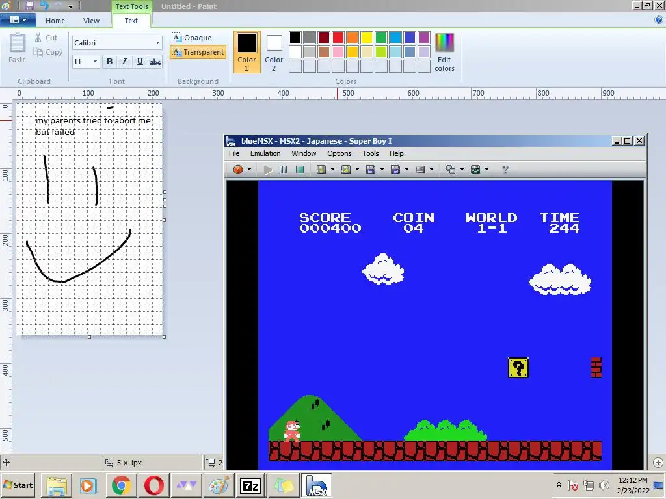
Task: Open Paint help blue question icon
Action: (659, 19)
